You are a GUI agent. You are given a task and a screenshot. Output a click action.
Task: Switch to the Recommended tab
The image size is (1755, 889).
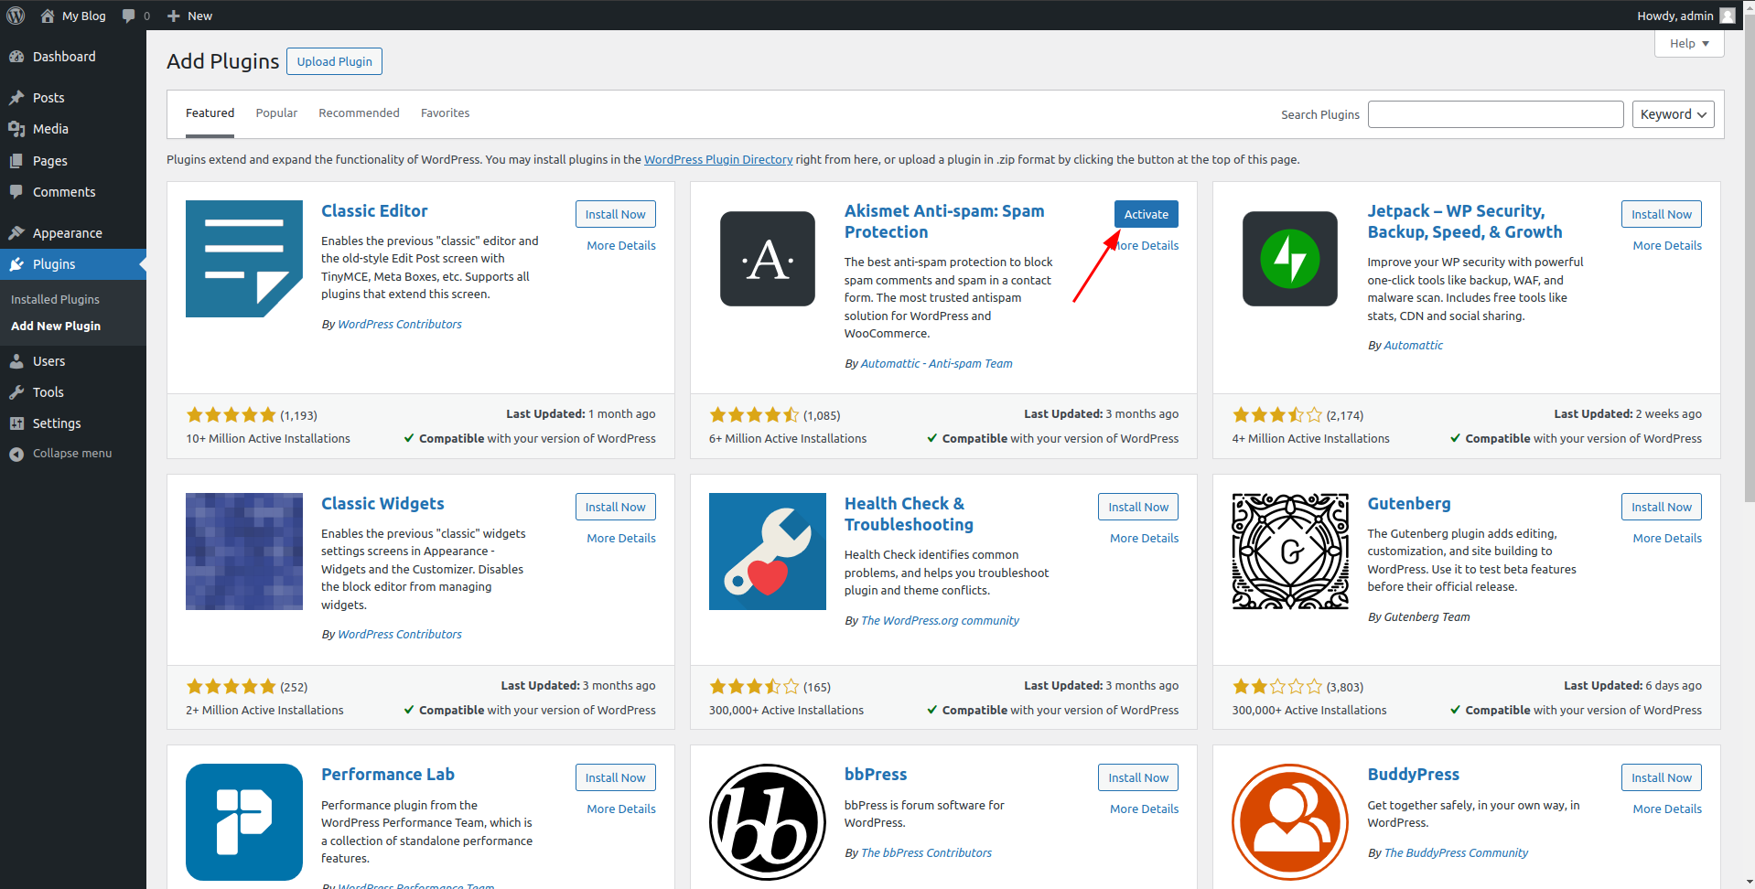pos(359,113)
